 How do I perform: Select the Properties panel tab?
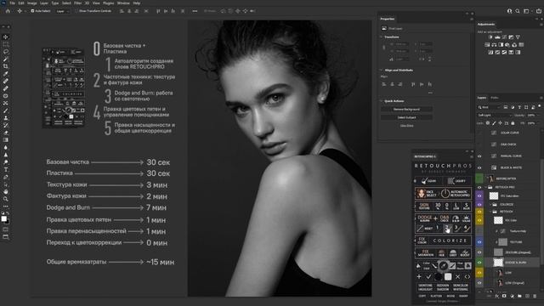[388, 19]
